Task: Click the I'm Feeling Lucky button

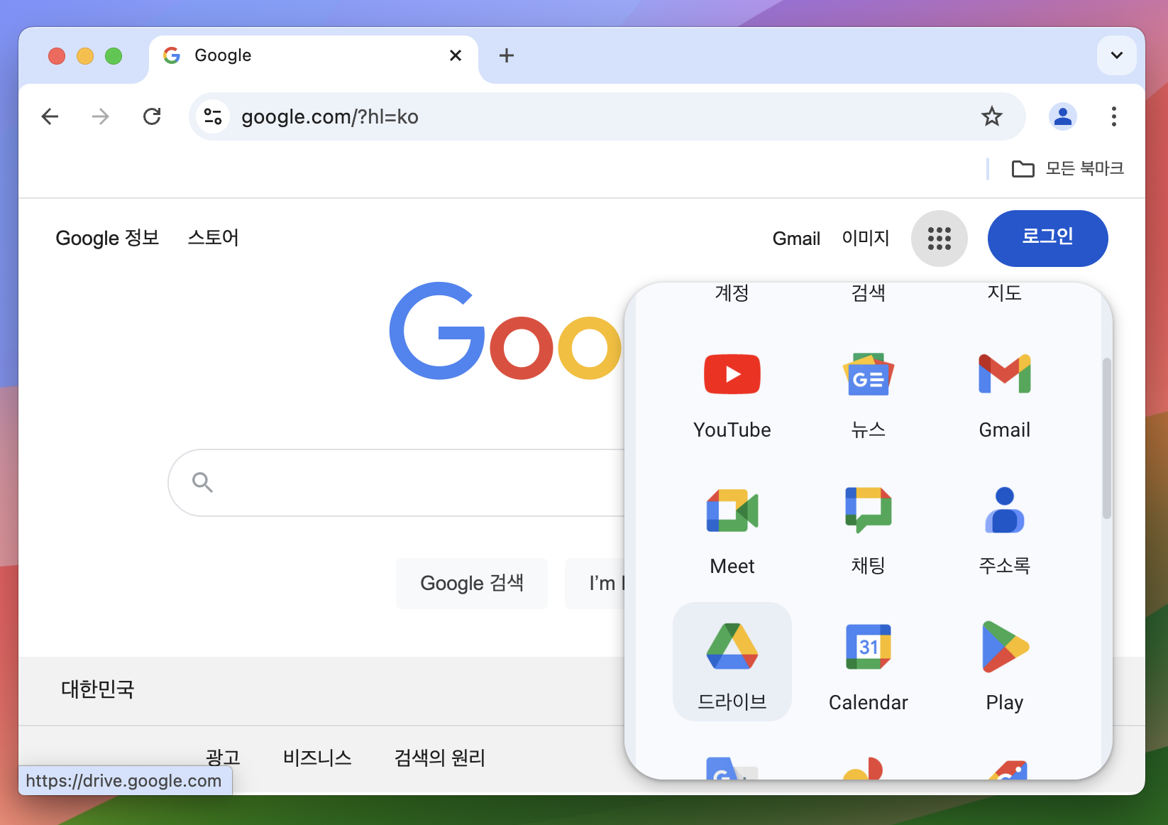Action: click(595, 584)
